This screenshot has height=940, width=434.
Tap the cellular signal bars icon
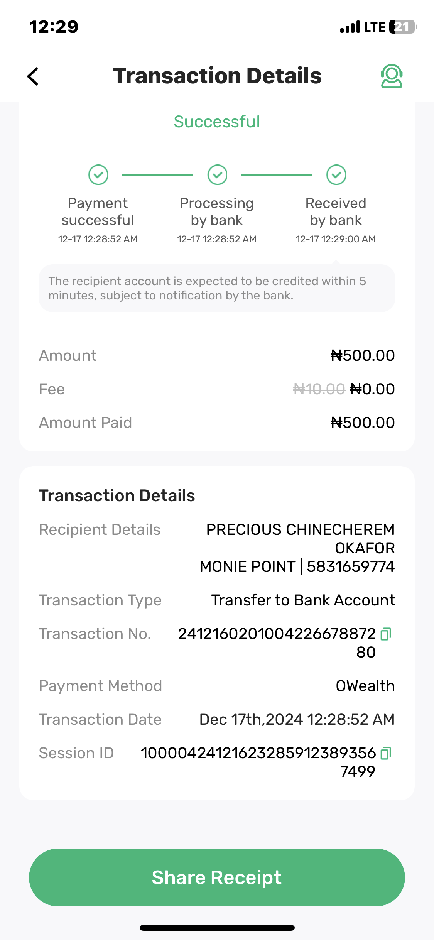[x=350, y=27]
